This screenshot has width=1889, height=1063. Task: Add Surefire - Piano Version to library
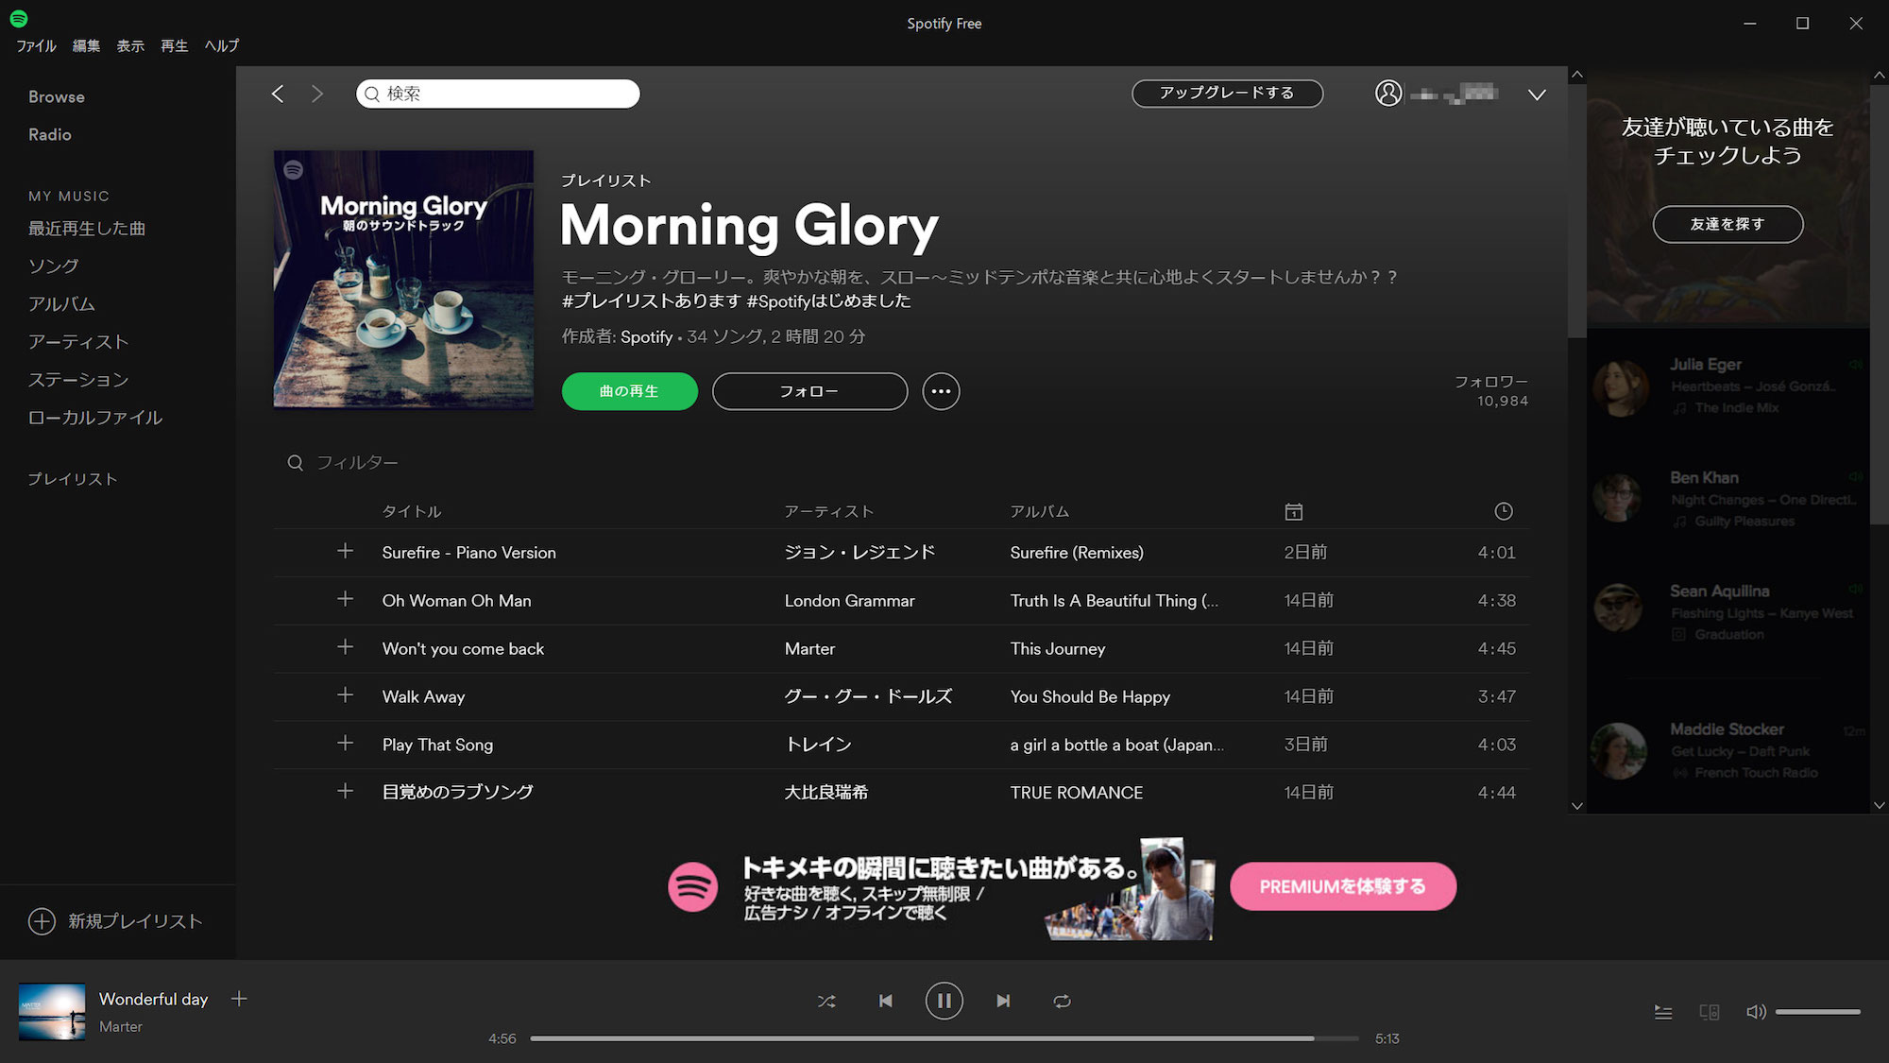pyautogui.click(x=346, y=551)
